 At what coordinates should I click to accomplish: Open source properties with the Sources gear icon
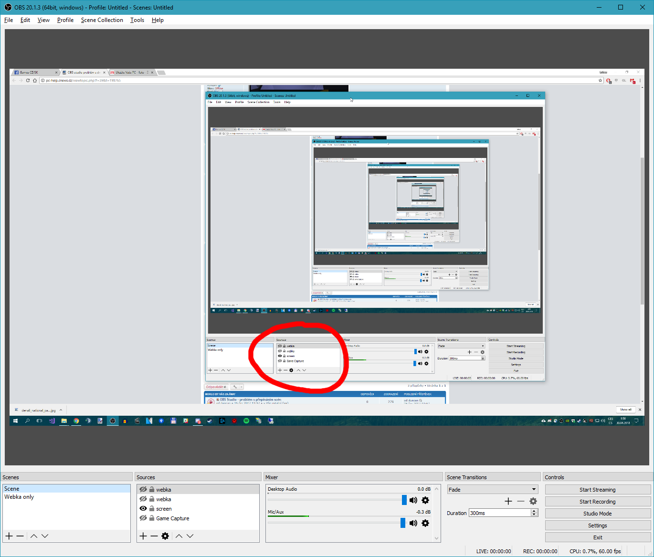click(x=165, y=536)
